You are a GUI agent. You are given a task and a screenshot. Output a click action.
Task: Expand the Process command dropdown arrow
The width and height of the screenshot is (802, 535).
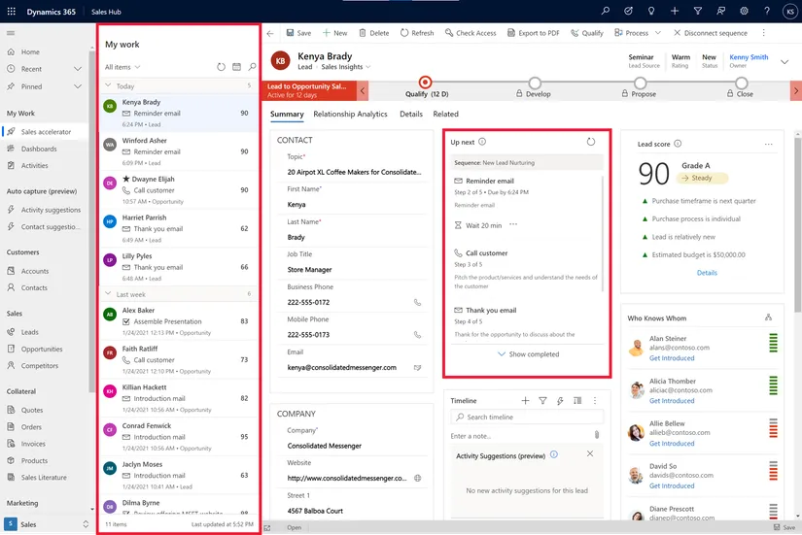pyautogui.click(x=658, y=33)
